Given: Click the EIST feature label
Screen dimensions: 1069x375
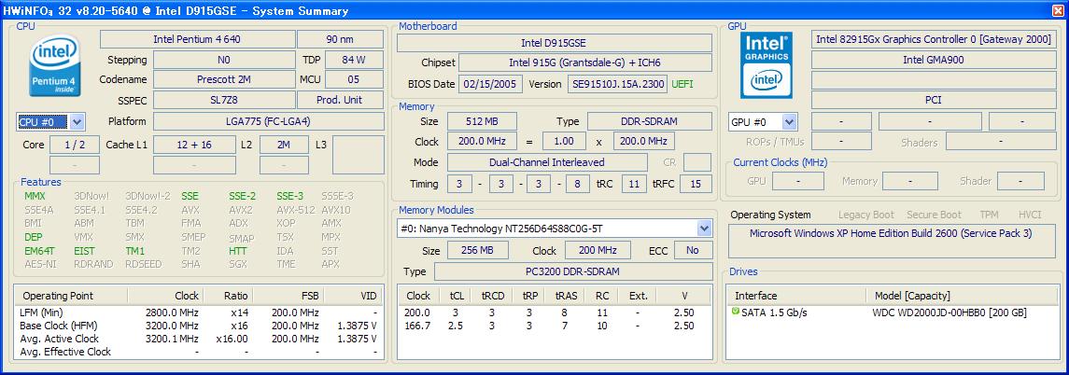Looking at the screenshot, I should (x=85, y=250).
